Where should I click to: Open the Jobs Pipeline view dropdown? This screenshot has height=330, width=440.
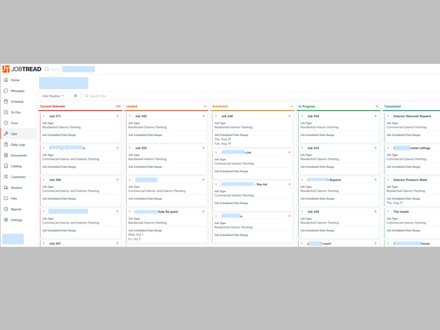53,96
